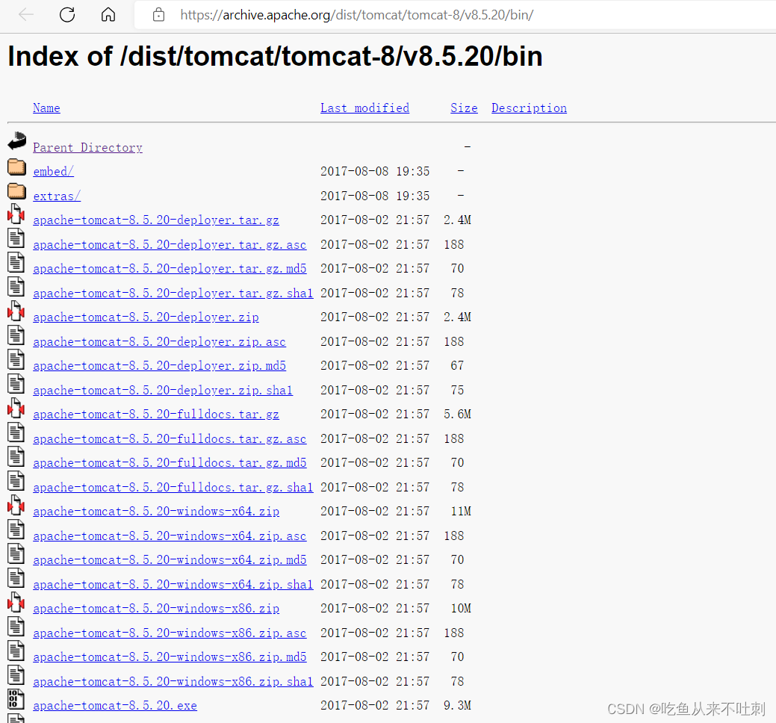The image size is (776, 723).
Task: Click the Parent Directory arrow icon
Action: (16, 141)
